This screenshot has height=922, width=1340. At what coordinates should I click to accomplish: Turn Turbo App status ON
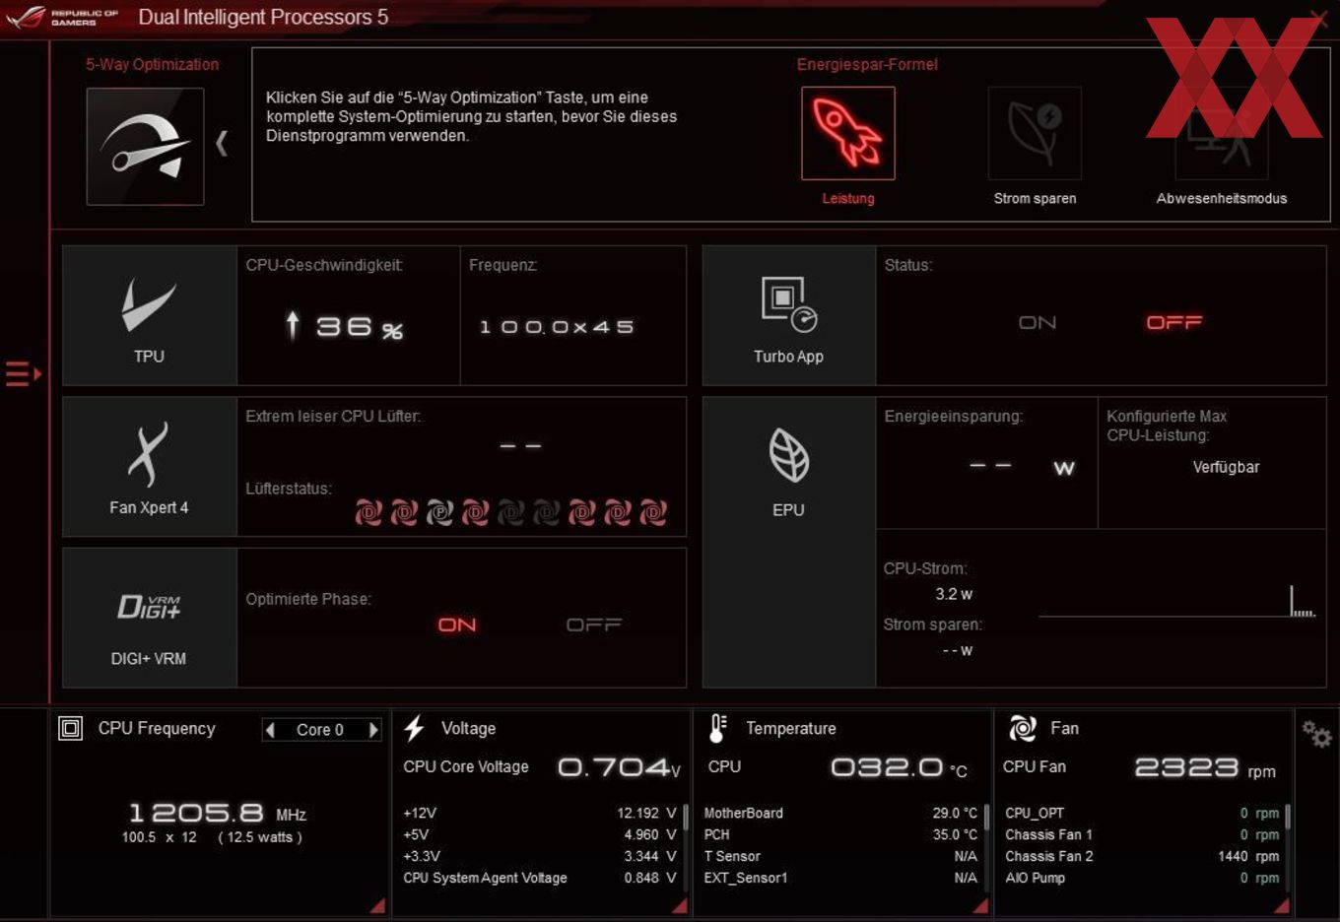[x=1038, y=322]
